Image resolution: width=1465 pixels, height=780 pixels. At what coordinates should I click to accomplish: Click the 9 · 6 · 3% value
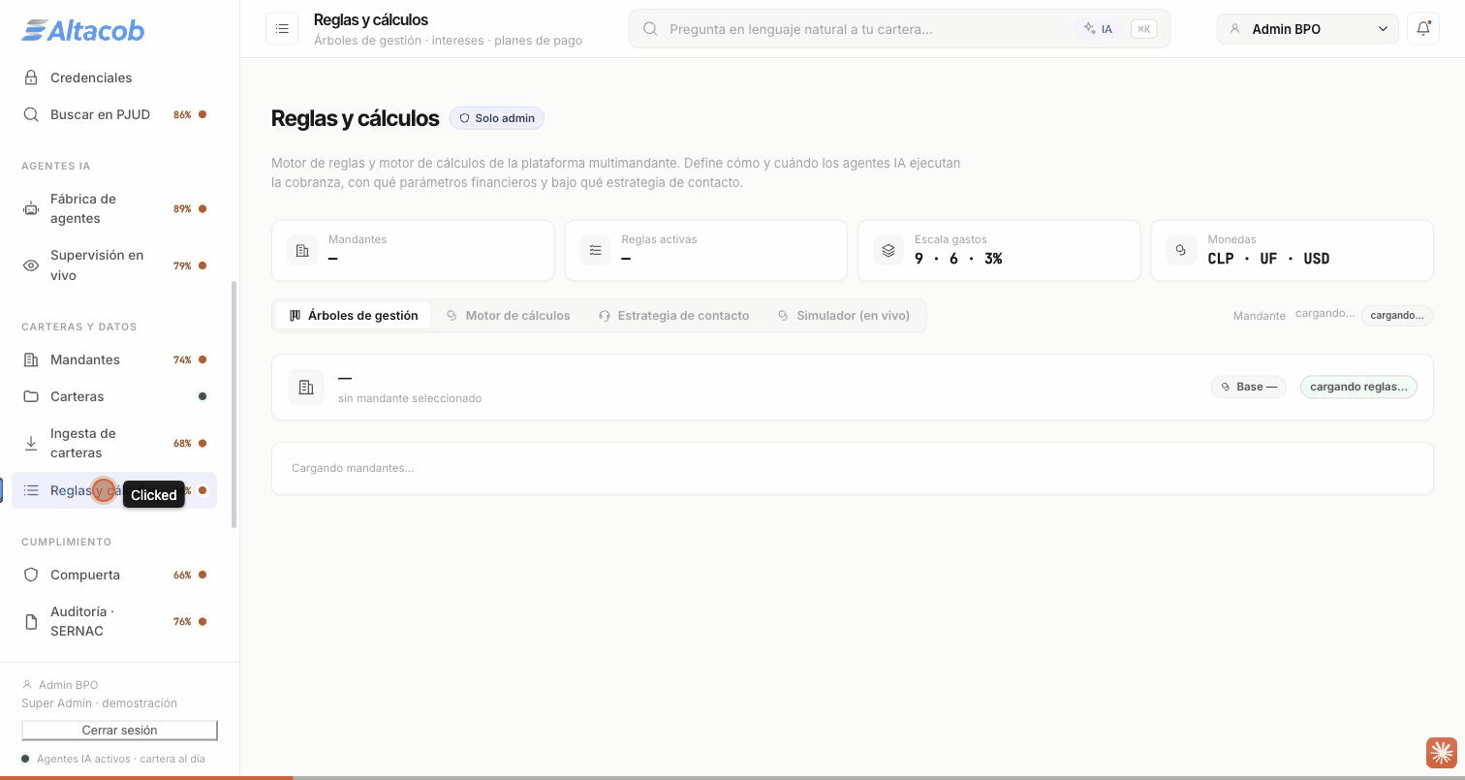click(958, 259)
